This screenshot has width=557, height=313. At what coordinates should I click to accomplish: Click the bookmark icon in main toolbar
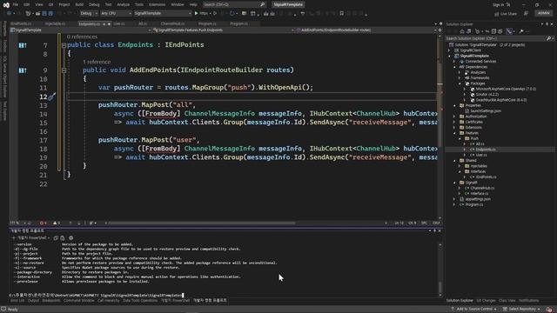coord(341,14)
